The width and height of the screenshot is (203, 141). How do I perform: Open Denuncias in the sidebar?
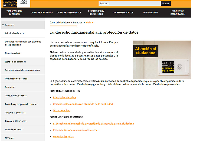23,87
